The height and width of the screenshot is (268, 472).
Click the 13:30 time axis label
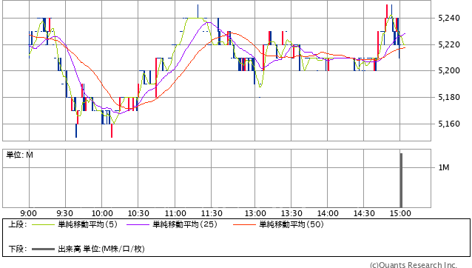click(x=291, y=213)
